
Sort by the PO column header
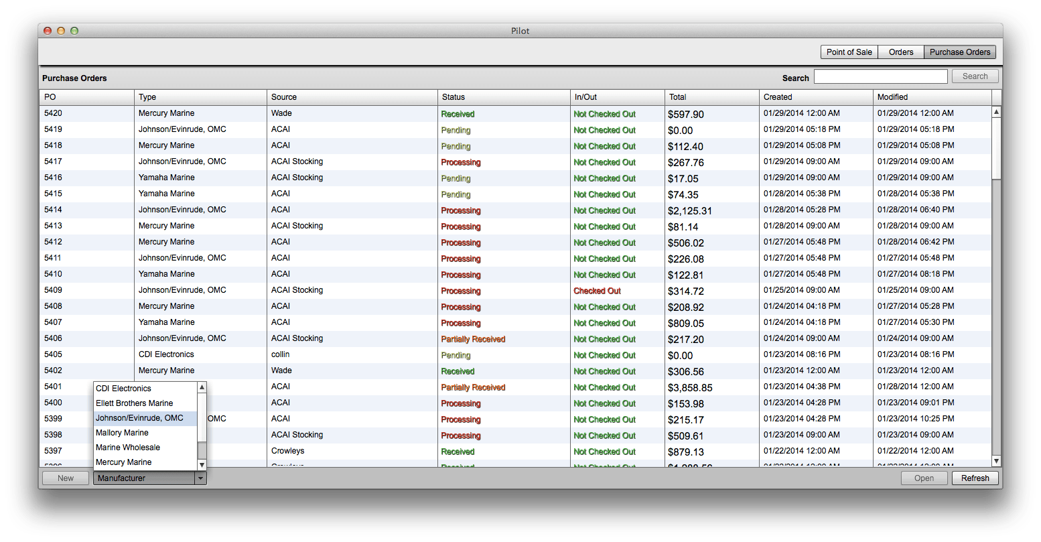[x=86, y=97]
